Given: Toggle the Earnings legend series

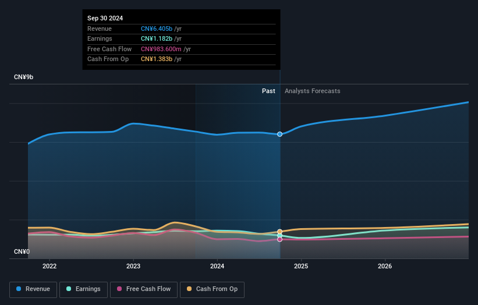Looking at the screenshot, I should [x=83, y=289].
